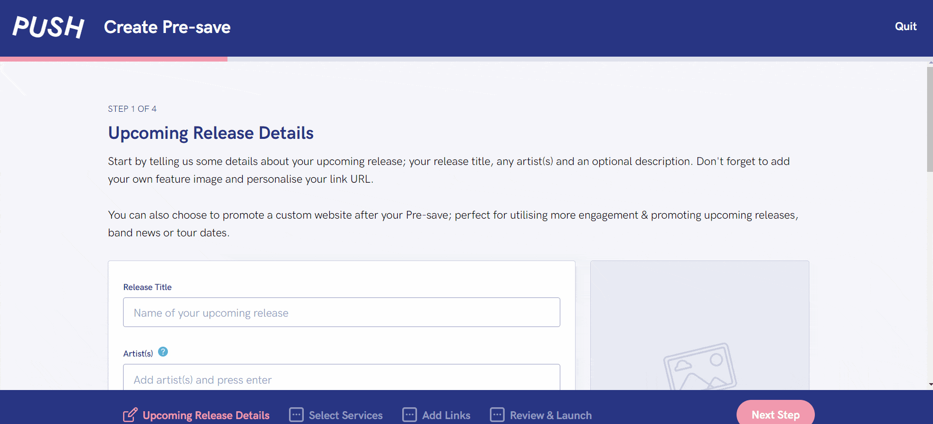Image resolution: width=933 pixels, height=424 pixels.
Task: Click the 'Artist(s)' field label
Action: coord(138,354)
